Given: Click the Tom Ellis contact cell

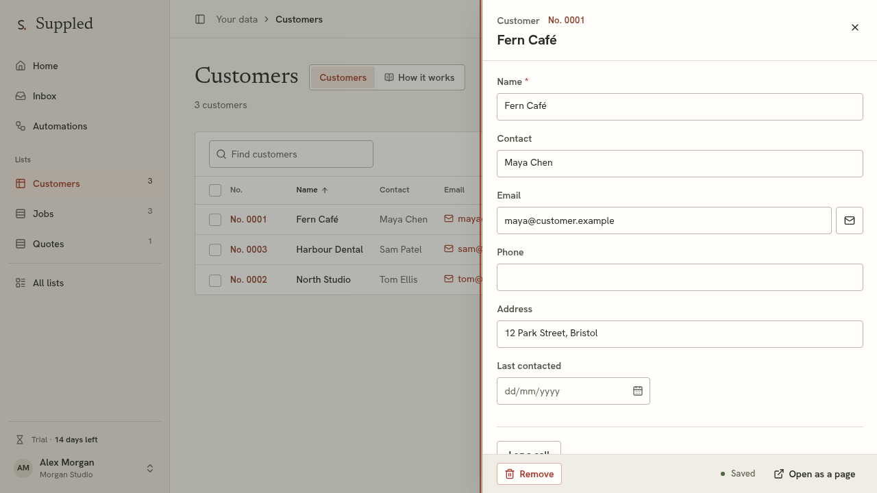Looking at the screenshot, I should [x=399, y=279].
